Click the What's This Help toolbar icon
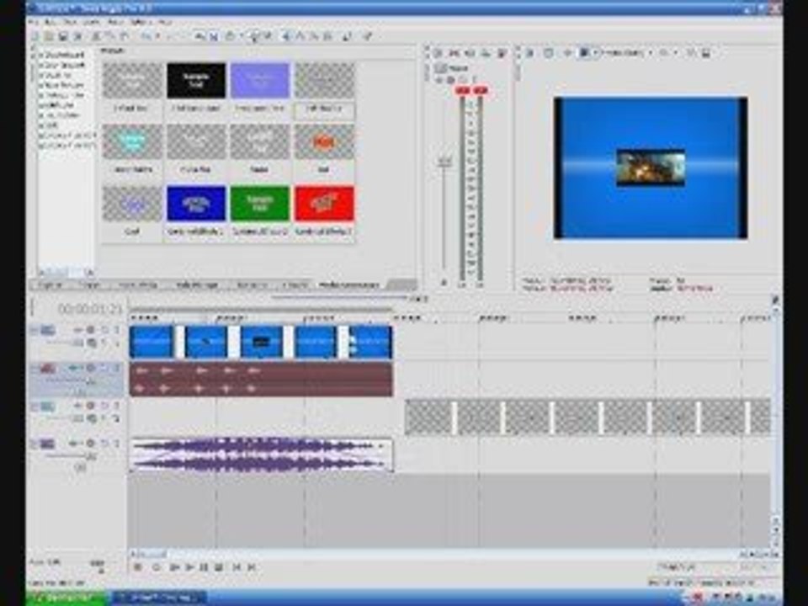 [x=368, y=36]
